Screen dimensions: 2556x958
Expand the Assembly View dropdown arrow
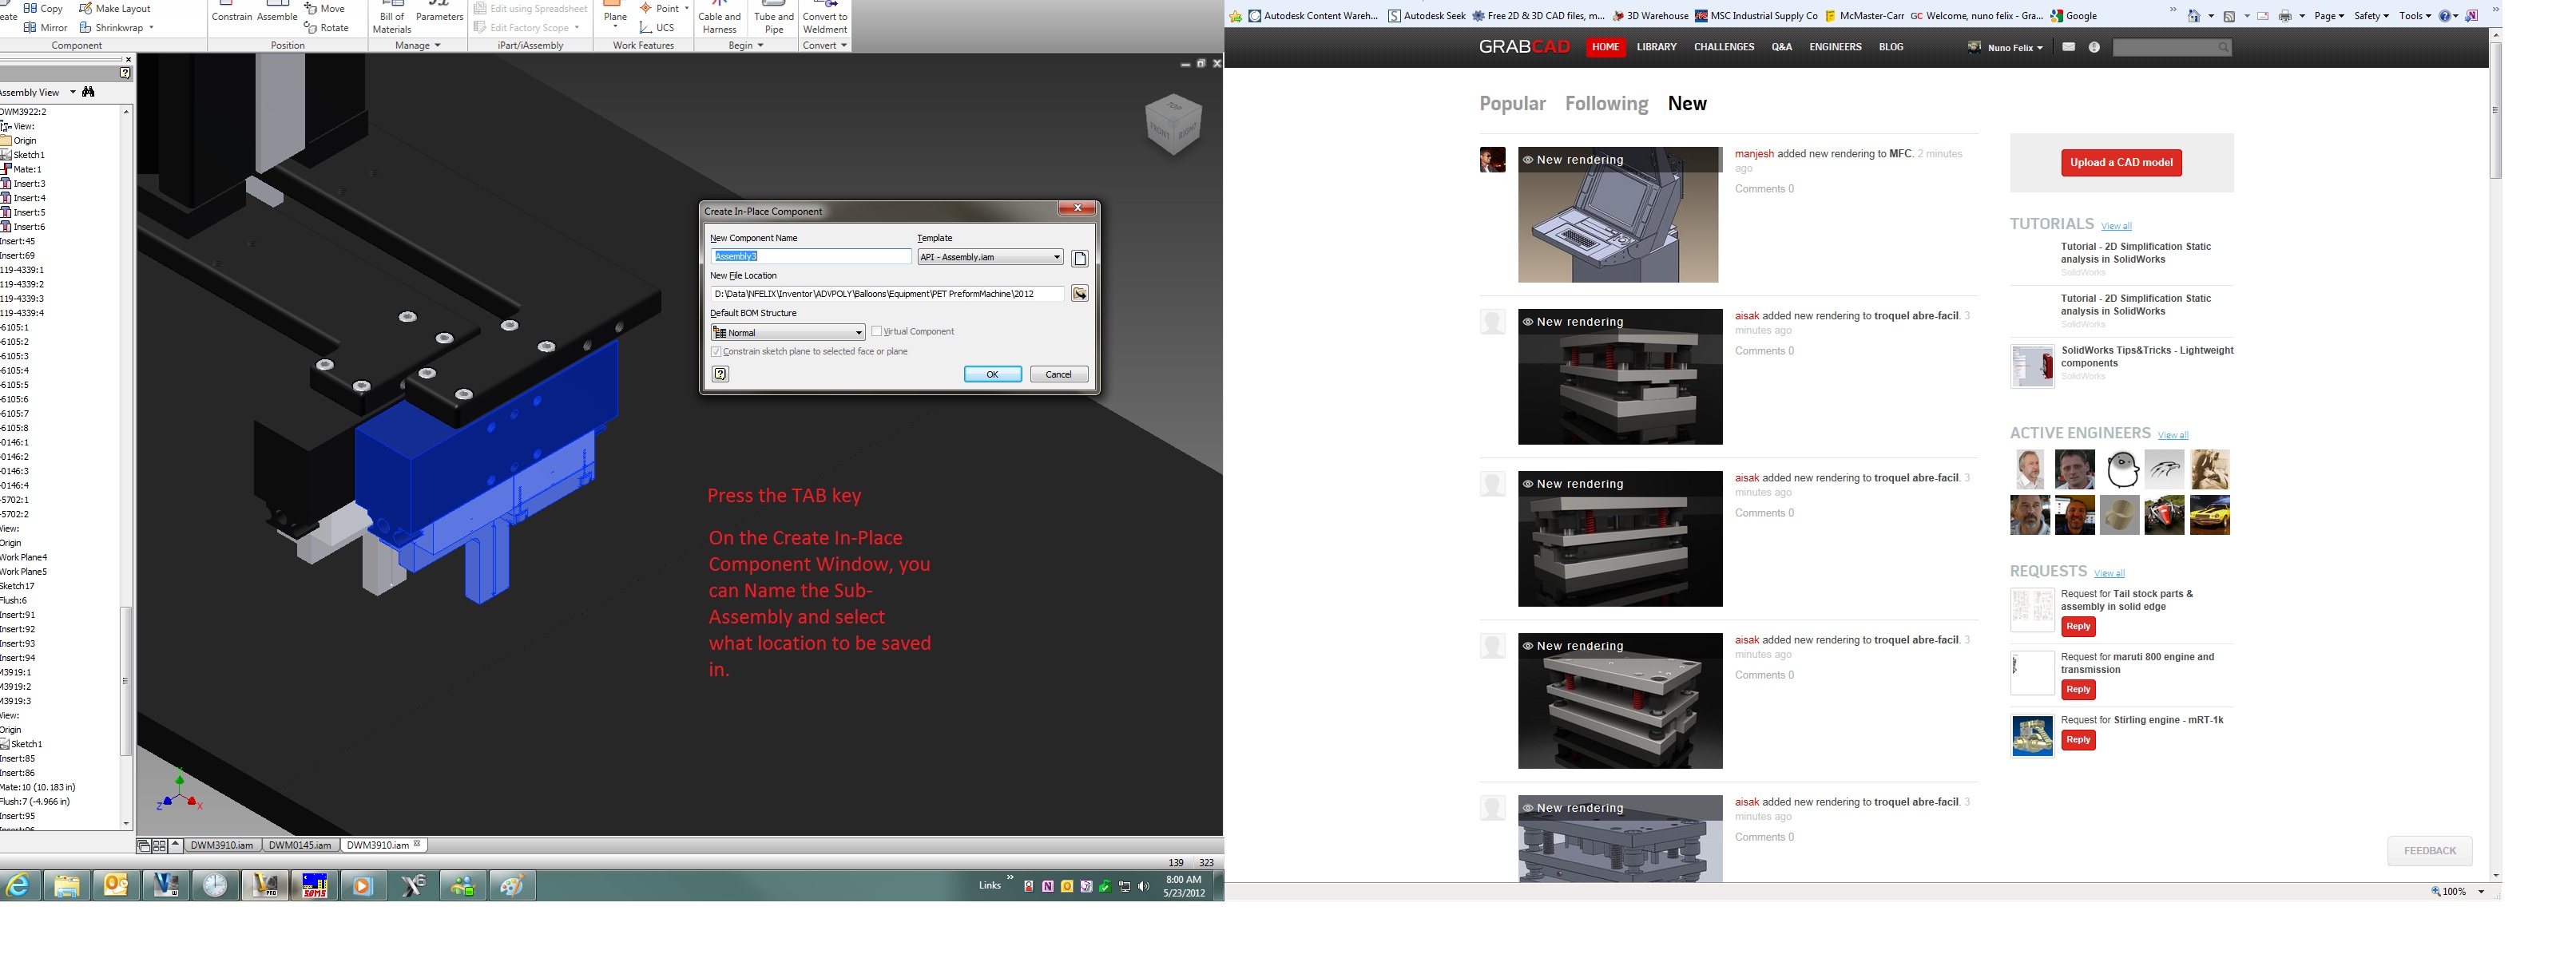73,93
